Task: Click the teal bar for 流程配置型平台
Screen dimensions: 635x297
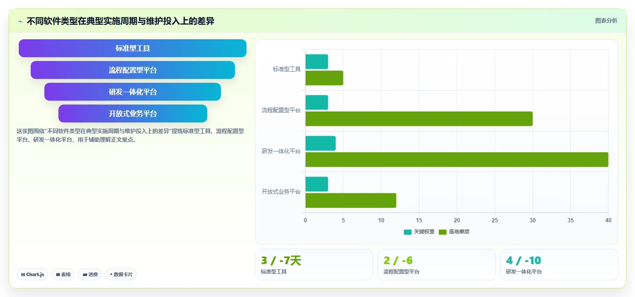Action: pyautogui.click(x=316, y=102)
